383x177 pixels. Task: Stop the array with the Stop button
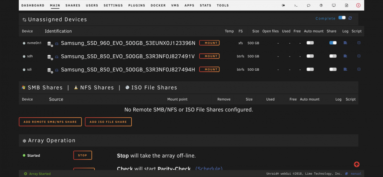pyautogui.click(x=83, y=155)
